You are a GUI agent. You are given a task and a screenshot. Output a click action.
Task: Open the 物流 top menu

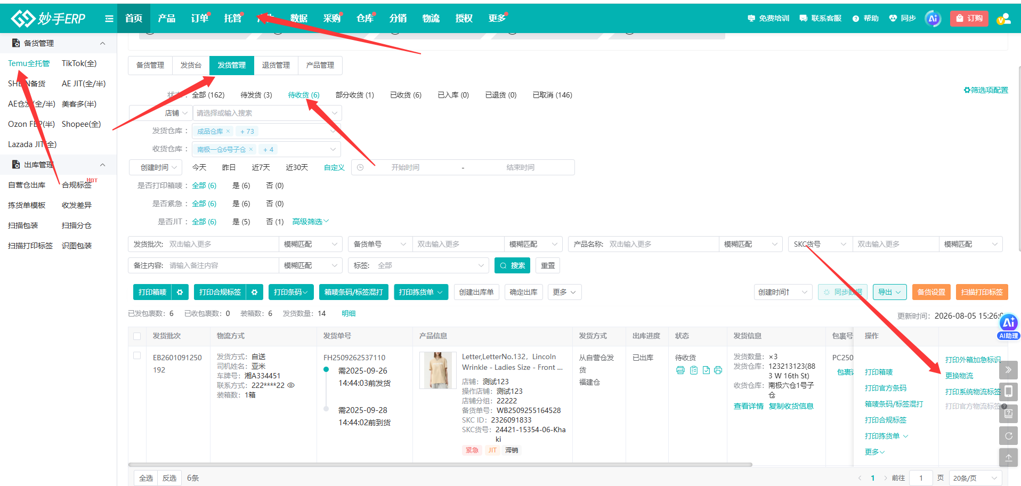click(431, 18)
